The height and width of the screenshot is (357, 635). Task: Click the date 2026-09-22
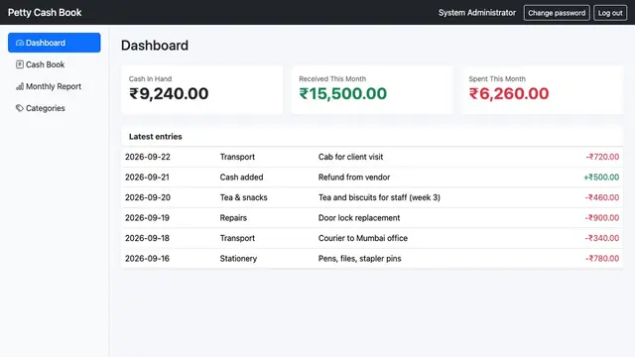tap(148, 157)
